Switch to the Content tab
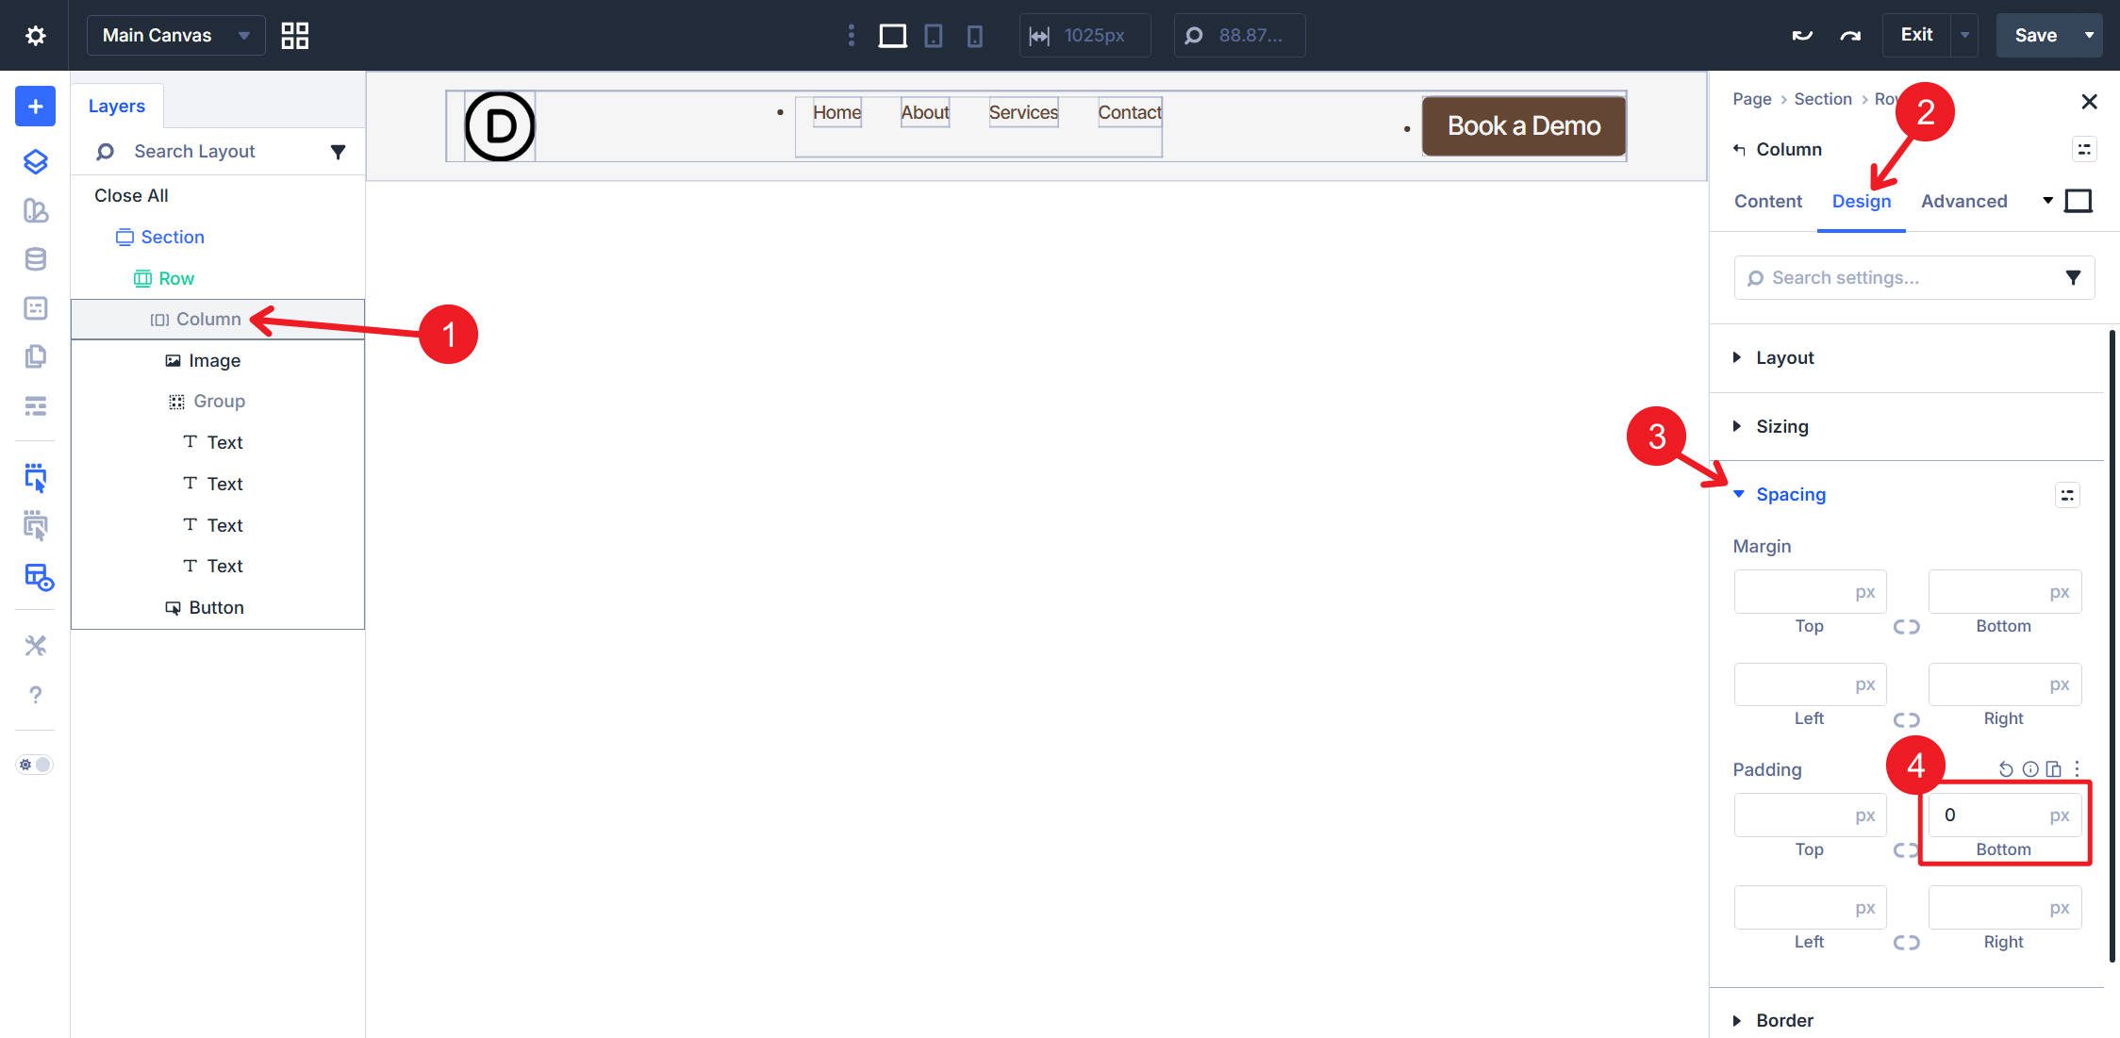Image resolution: width=2120 pixels, height=1038 pixels. (x=1767, y=201)
